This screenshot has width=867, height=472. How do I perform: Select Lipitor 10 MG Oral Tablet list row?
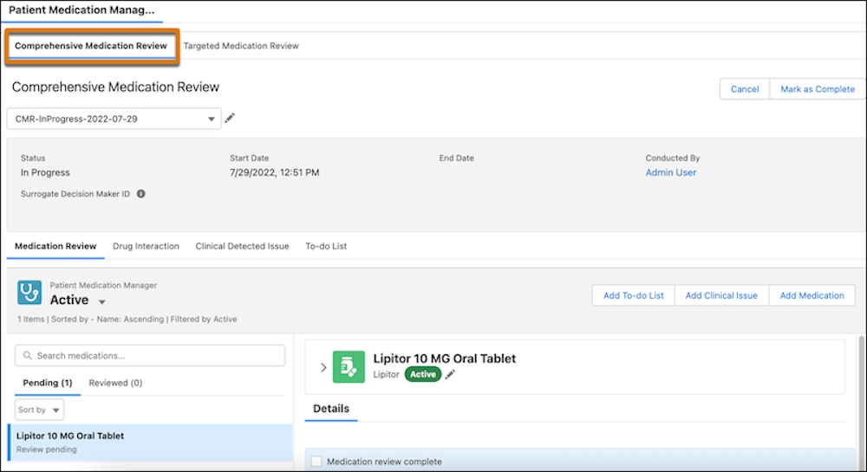point(150,443)
